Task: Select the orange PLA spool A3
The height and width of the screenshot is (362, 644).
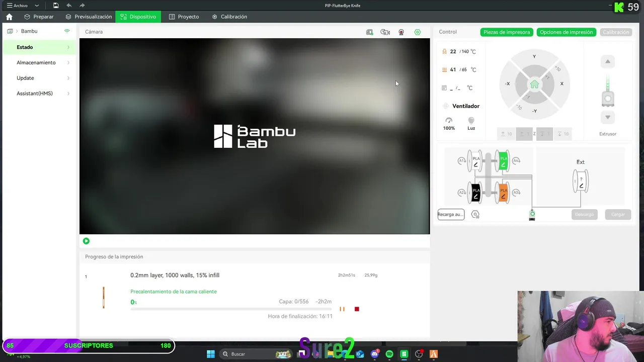Action: point(503,193)
